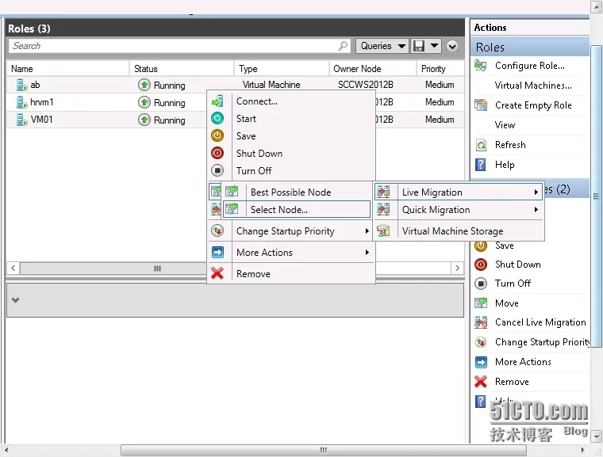Click the green Start power icon
Viewport: 603px width, 457px height.
tap(217, 118)
